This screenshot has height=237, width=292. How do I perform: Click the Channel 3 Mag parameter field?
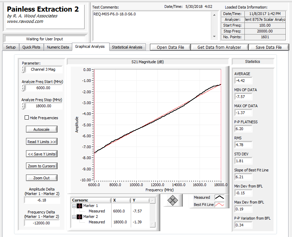(43, 69)
